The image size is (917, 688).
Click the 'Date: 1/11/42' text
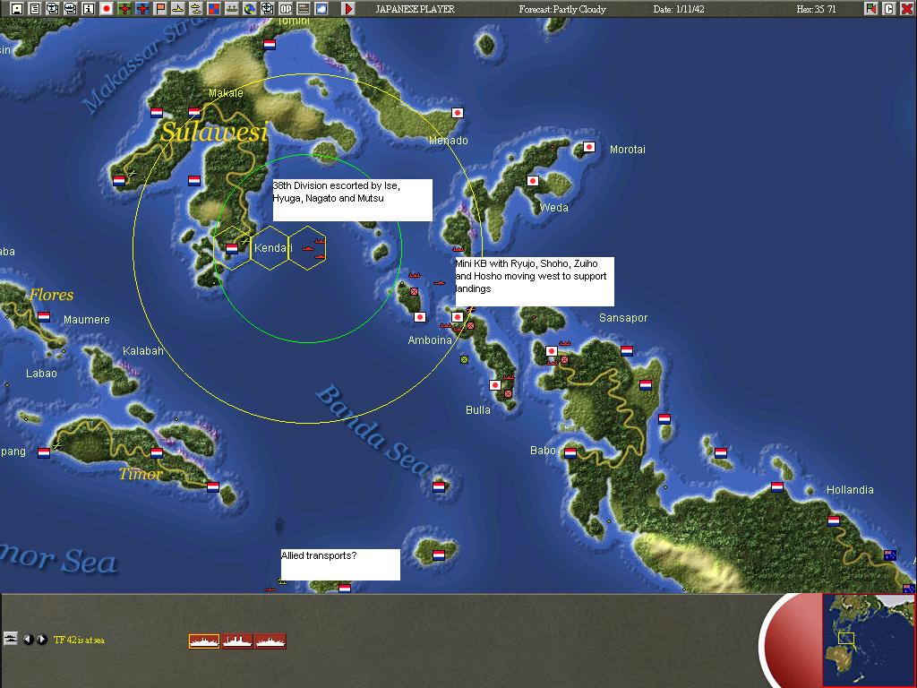click(679, 9)
